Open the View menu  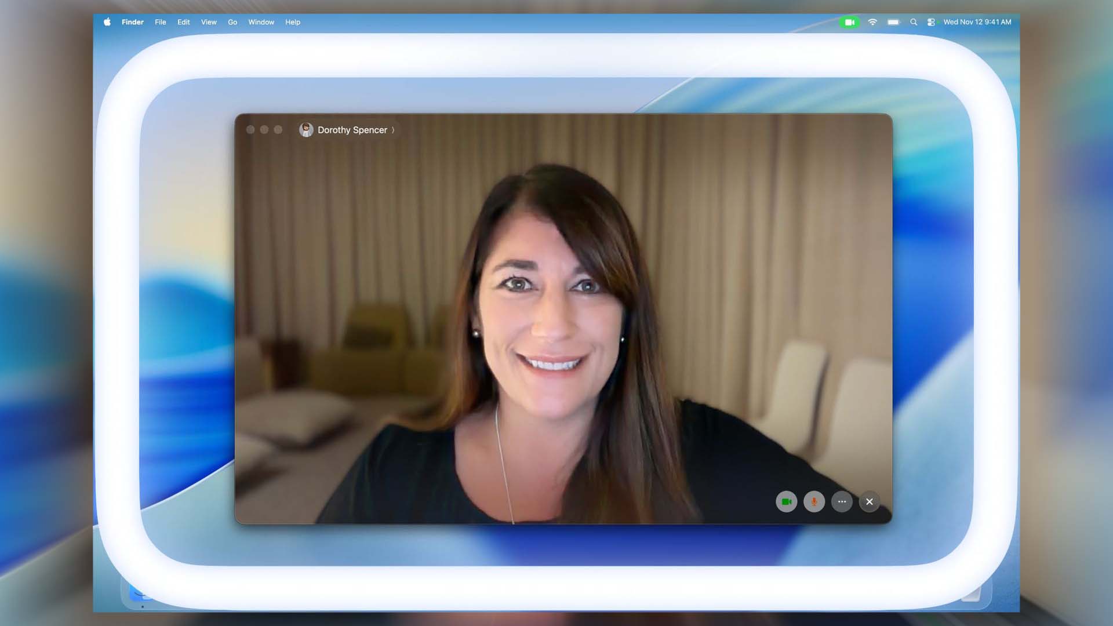coord(209,22)
